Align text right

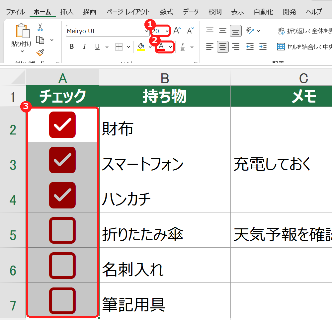(x=236, y=46)
